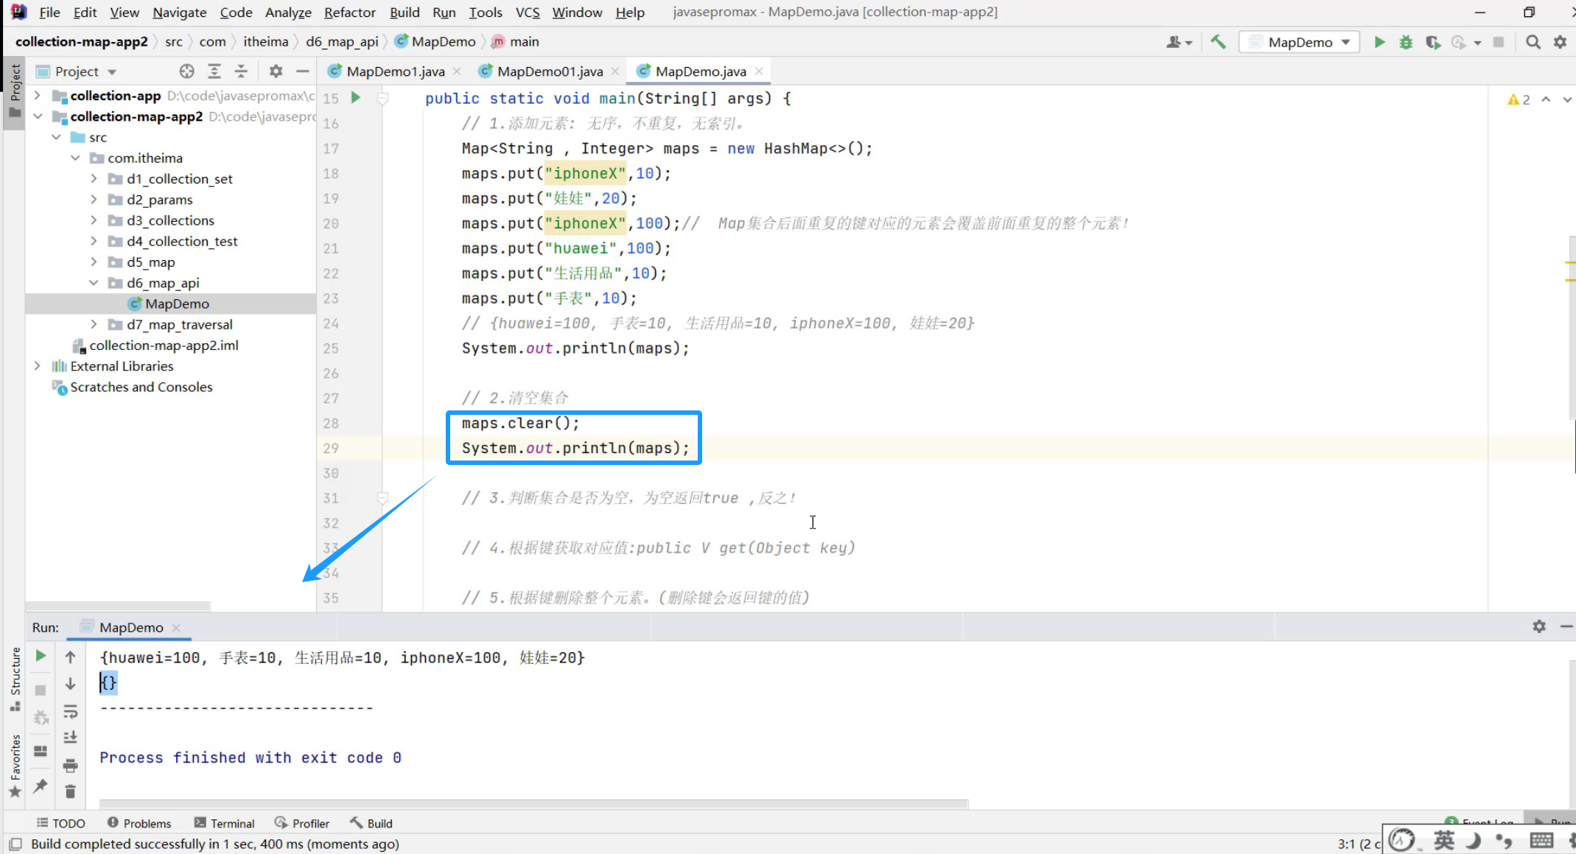Toggle scroll to end in console
Screen dimensions: 1576x854
[70, 738]
